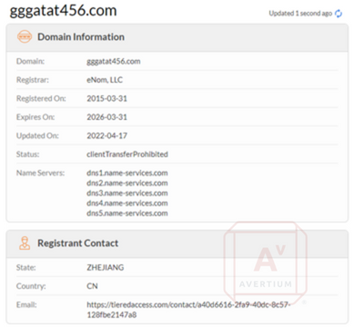Select the registrar value eNom, LLC

(x=105, y=80)
